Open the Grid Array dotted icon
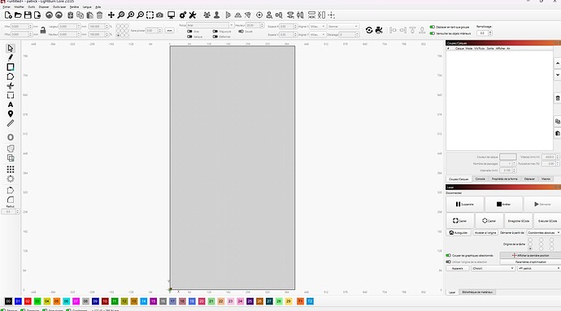Screen dimensions: 561x311 tap(11, 169)
